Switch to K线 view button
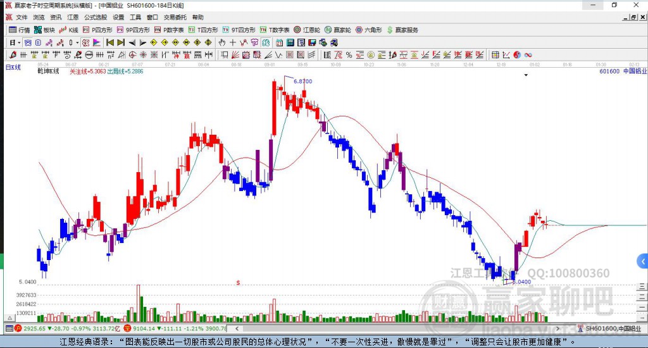This screenshot has width=648, height=348. coord(68,30)
